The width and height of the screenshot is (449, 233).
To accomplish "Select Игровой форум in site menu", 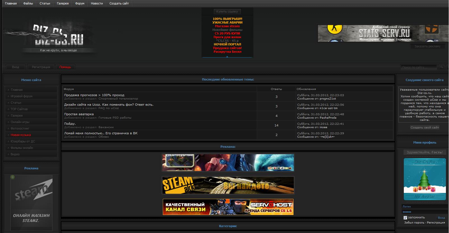I will [22, 96].
